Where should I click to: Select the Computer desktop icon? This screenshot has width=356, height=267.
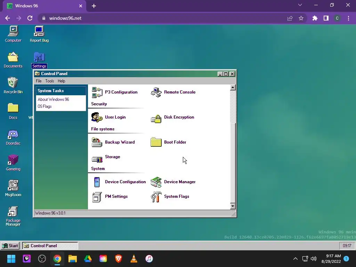pyautogui.click(x=13, y=34)
